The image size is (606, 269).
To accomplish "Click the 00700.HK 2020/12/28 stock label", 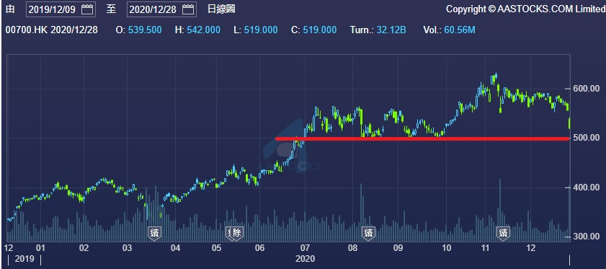I will click(52, 30).
